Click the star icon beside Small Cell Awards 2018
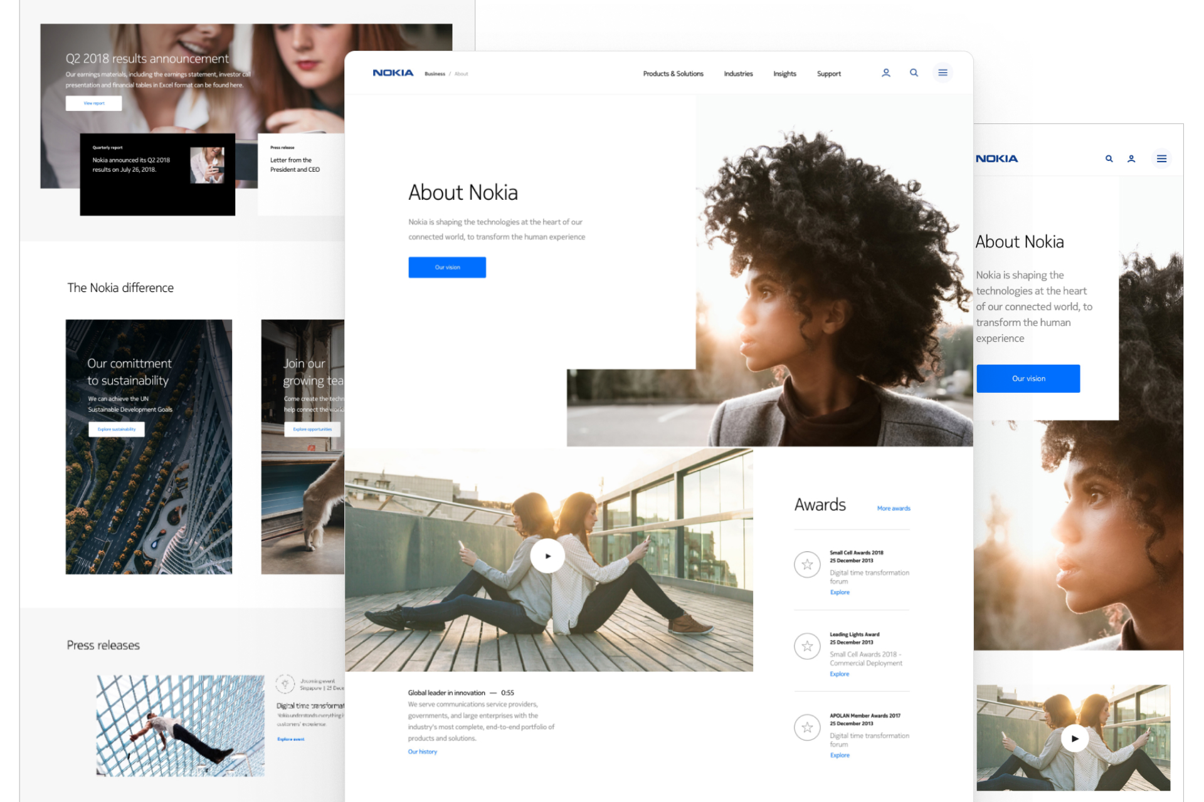 pyautogui.click(x=806, y=565)
